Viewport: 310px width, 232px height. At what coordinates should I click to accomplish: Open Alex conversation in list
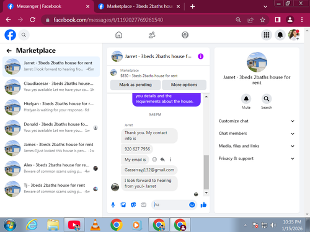coord(51,168)
